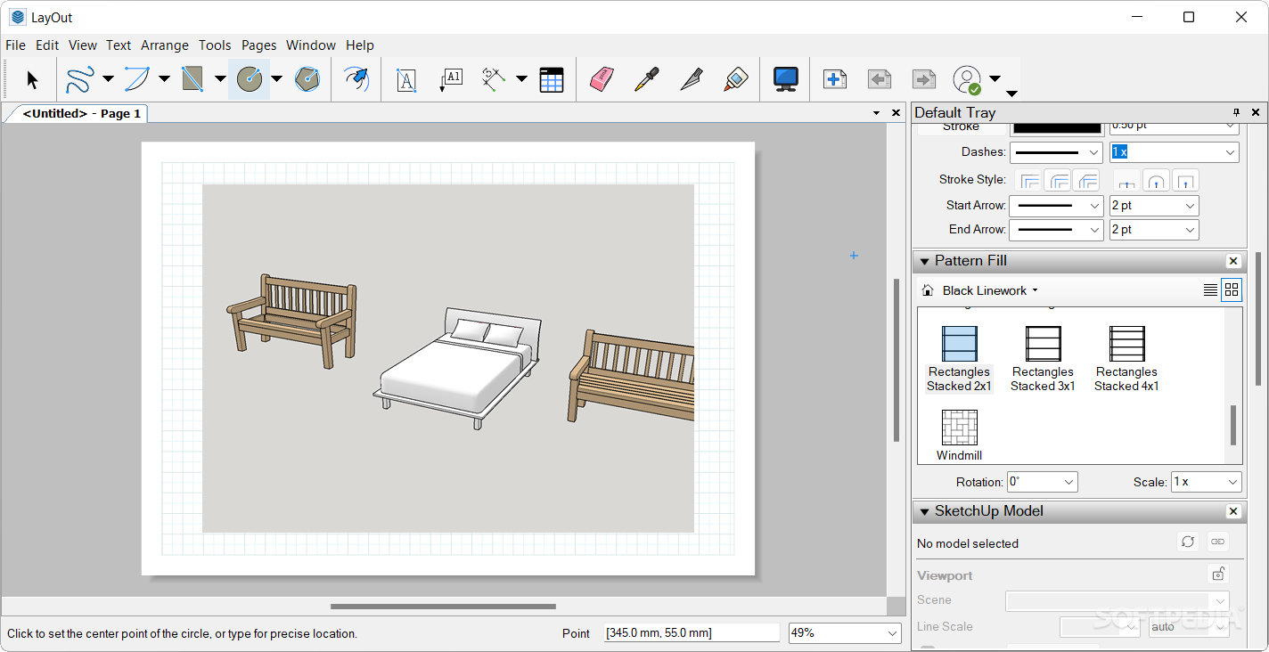1269x652 pixels.
Task: Collapse the Pattern Fill panel
Action: coord(925,261)
